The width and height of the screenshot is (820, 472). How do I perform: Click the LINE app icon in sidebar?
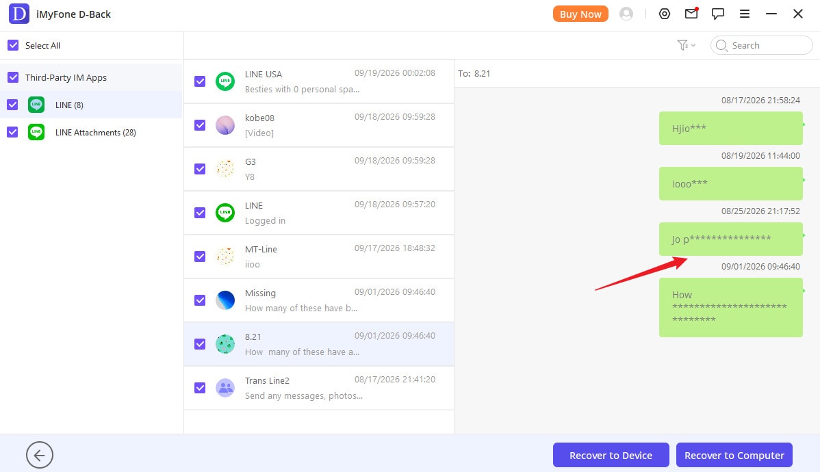(36, 105)
